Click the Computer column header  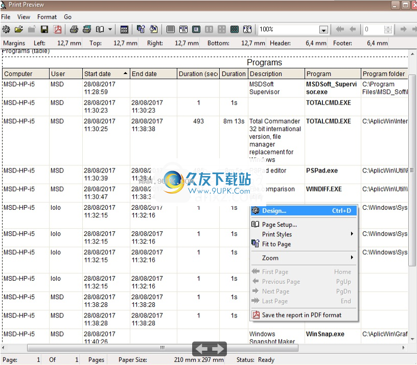(26, 74)
